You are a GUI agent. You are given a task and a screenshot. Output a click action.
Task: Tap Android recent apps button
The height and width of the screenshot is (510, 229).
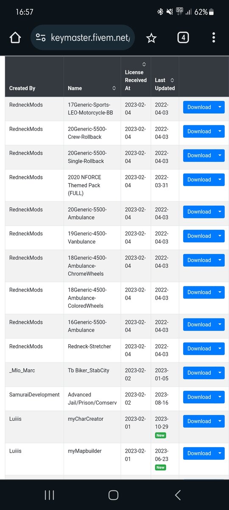[49, 495]
